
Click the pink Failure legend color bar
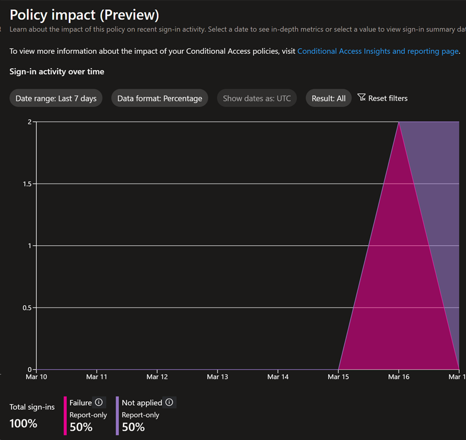65,415
